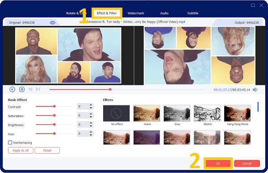Increase the Contrast value with the up arrow

pos(91,105)
